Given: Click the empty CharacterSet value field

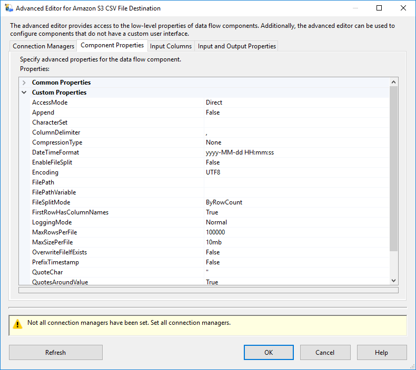Looking at the screenshot, I should click(296, 122).
